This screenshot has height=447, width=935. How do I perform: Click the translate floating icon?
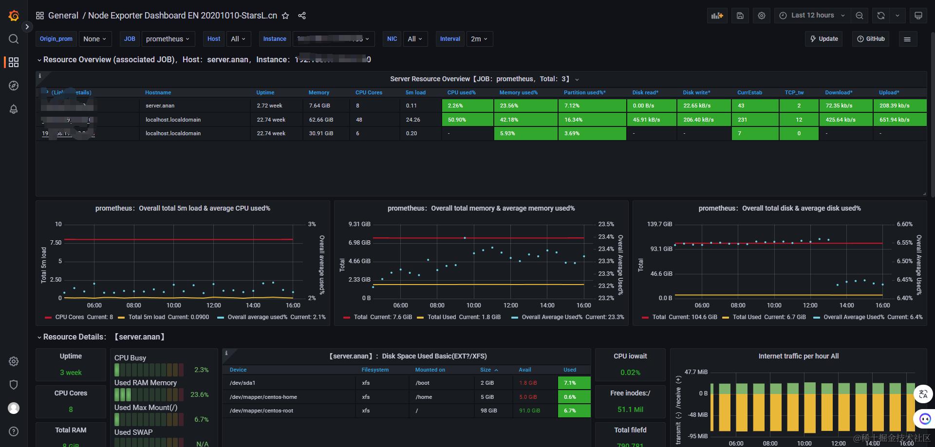[923, 394]
